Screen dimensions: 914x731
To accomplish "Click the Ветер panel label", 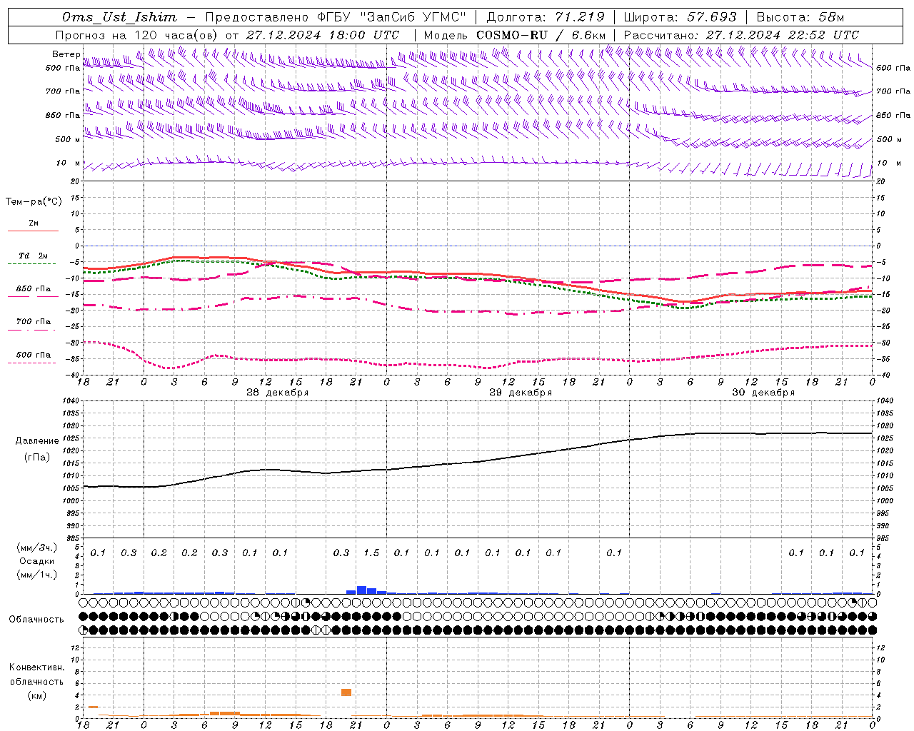I will coord(66,54).
